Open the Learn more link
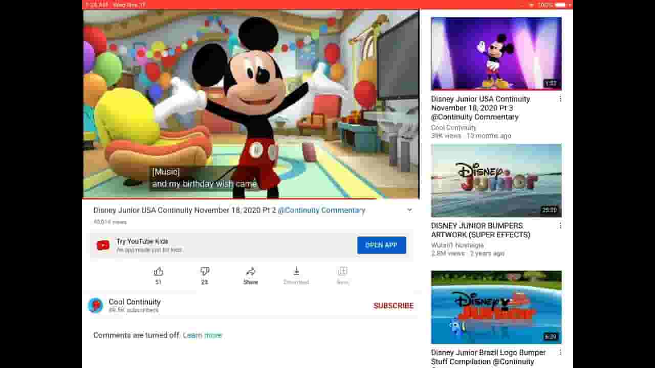Viewport: 655px width, 368px height. click(203, 335)
